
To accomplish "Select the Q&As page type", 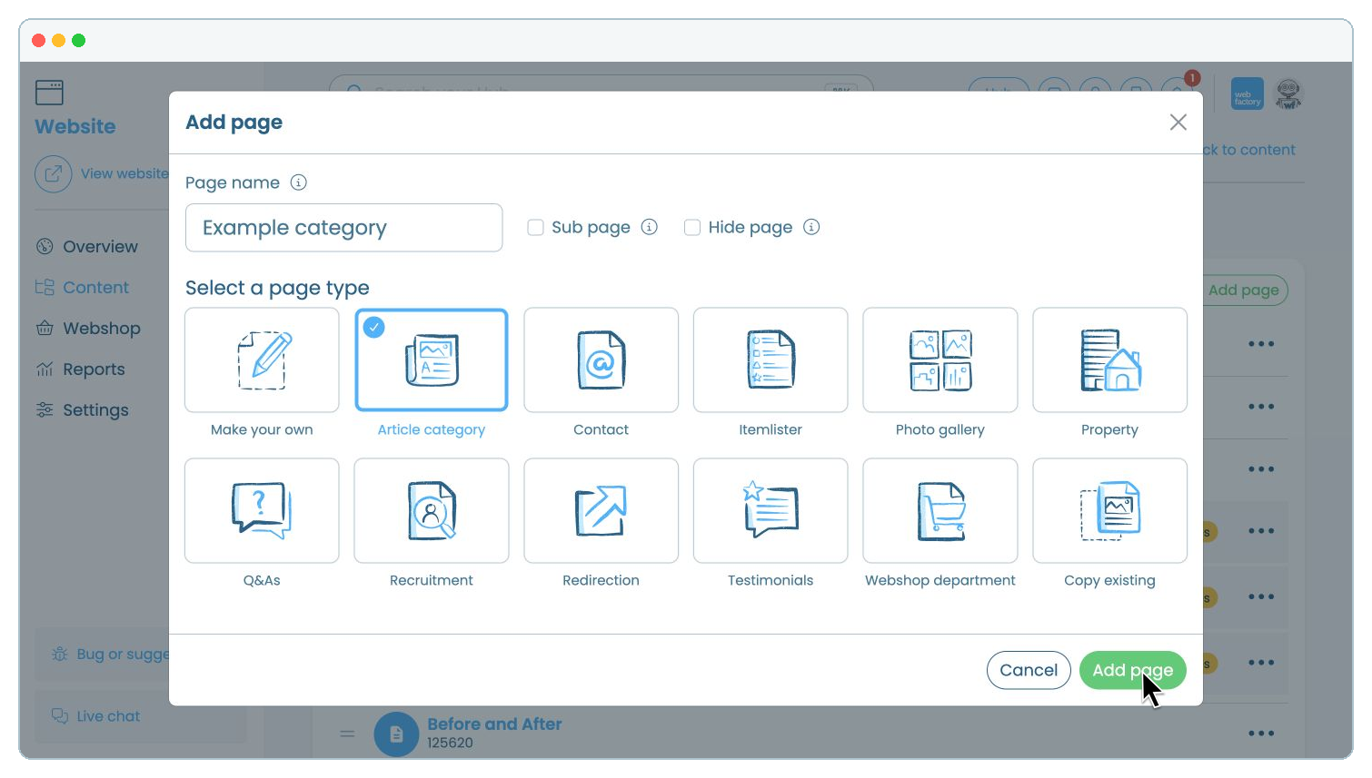I will tap(262, 510).
